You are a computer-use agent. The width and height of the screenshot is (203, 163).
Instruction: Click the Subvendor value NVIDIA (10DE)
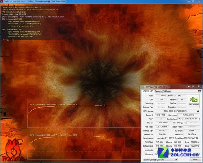(188, 115)
